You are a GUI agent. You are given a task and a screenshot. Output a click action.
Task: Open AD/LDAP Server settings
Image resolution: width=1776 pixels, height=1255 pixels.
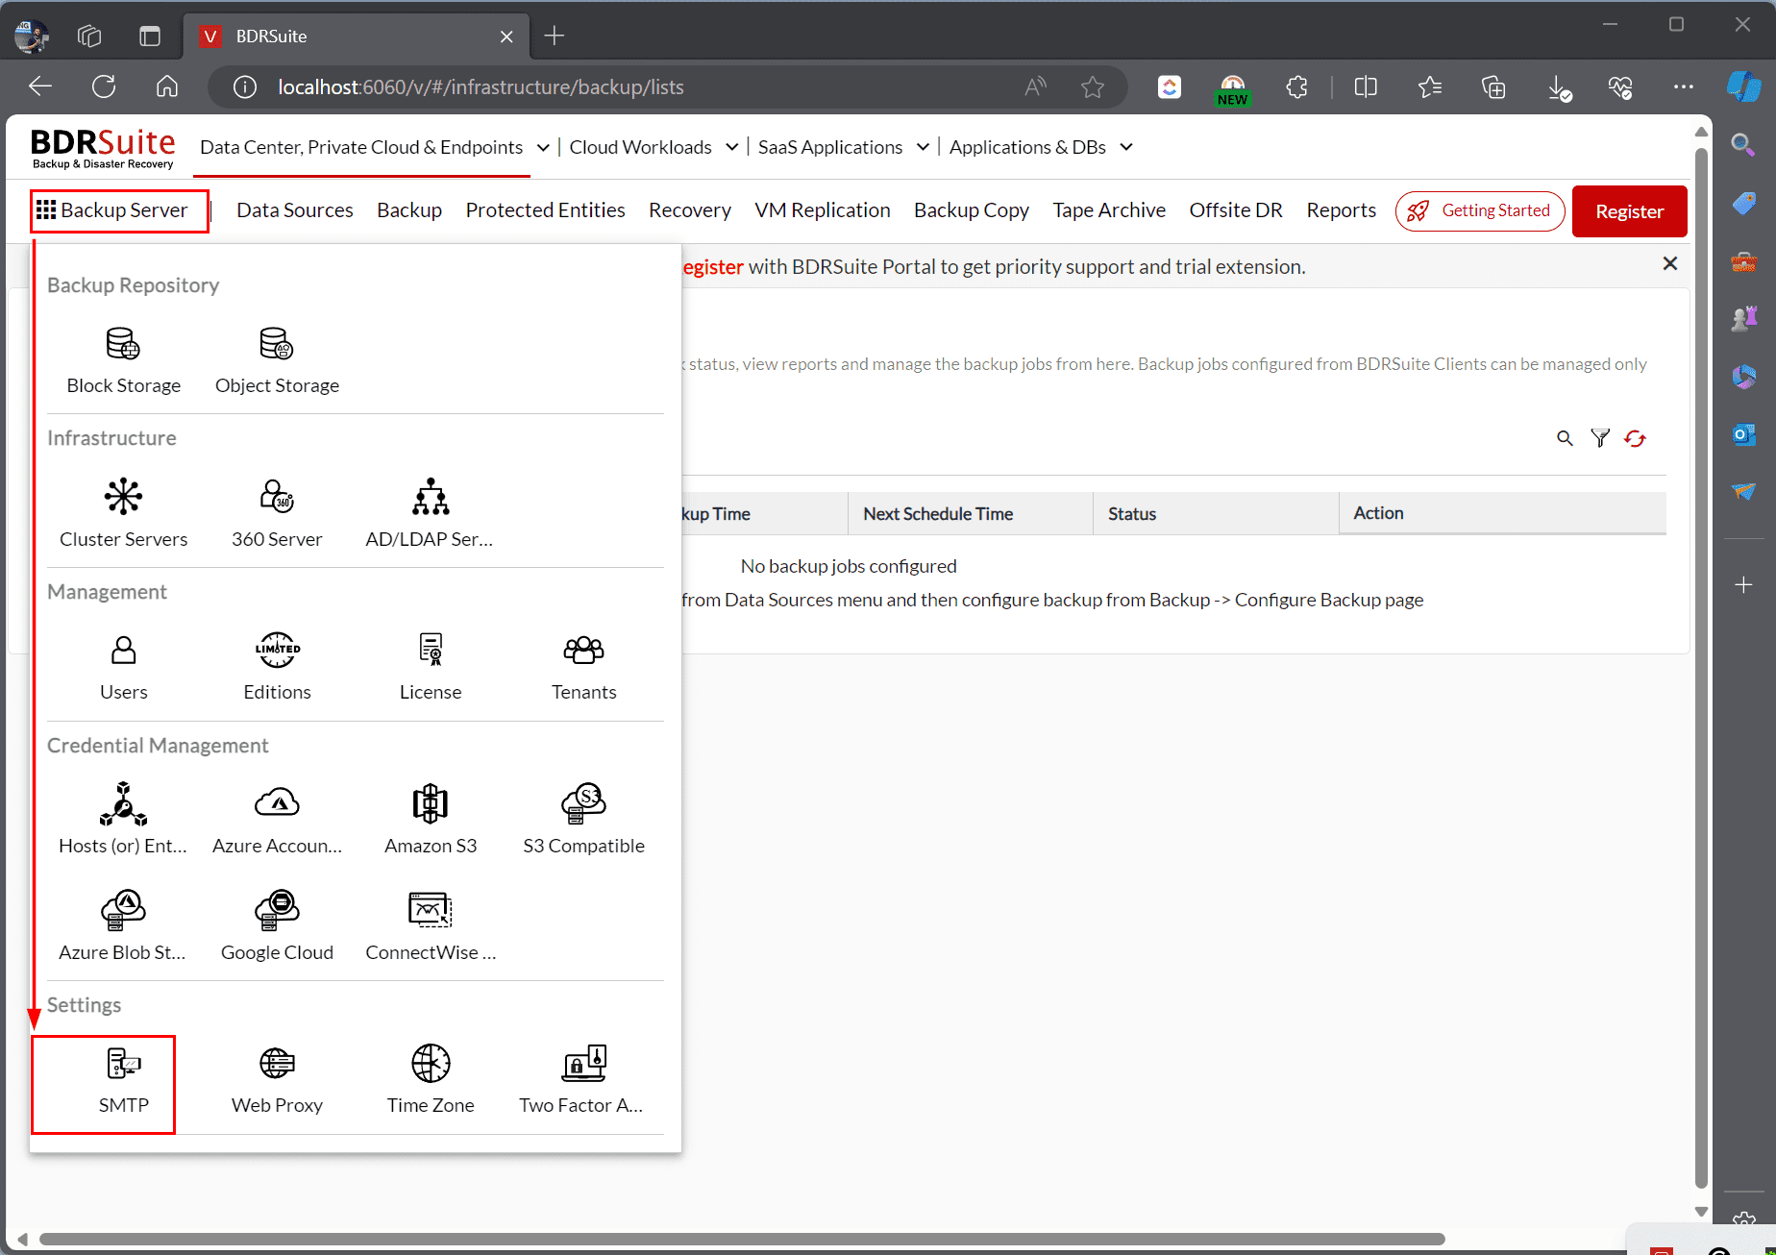pos(430,514)
